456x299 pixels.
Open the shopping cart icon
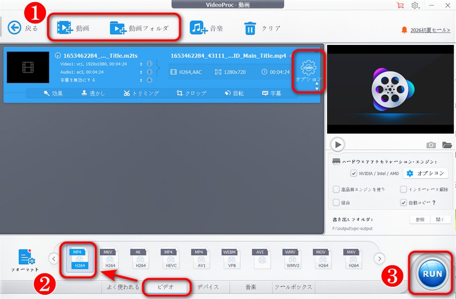click(x=400, y=5)
